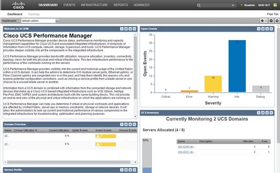
Task: Open dashboard settings gear icon
Action: pyautogui.click(x=277, y=21)
